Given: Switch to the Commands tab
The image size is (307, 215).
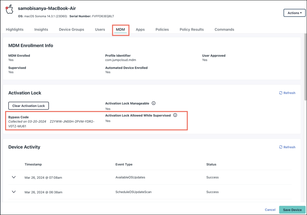Looking at the screenshot, I should 224,29.
